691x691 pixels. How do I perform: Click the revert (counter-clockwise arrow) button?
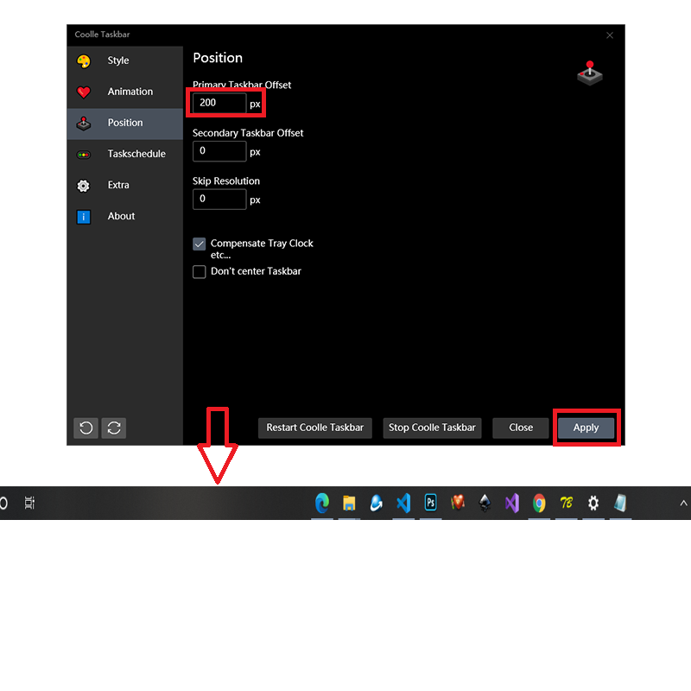tap(86, 428)
